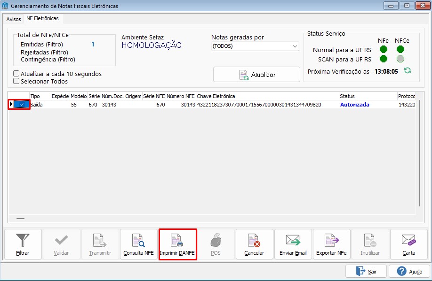Refresh the service status verification icon
The height and width of the screenshot is (281, 432).
coord(408,70)
